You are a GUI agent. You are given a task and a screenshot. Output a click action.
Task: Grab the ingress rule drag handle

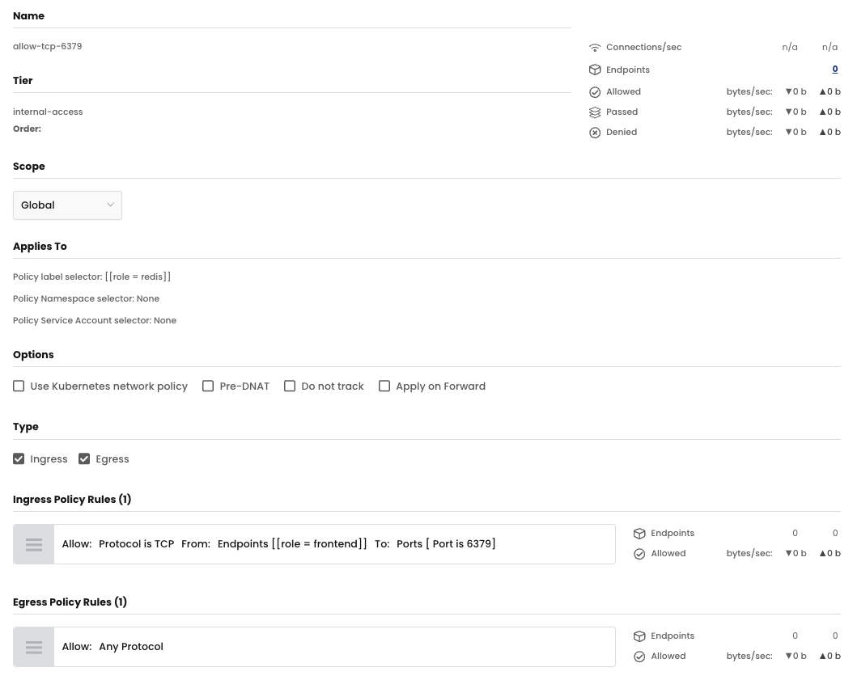(34, 544)
